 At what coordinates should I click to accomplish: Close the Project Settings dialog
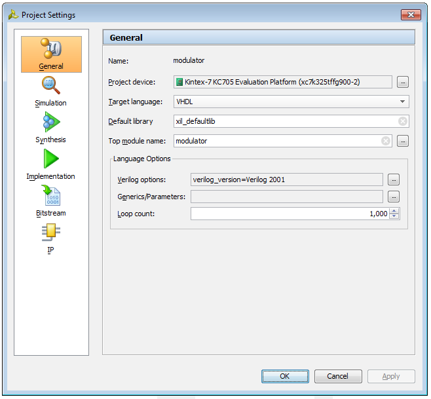coord(411,14)
